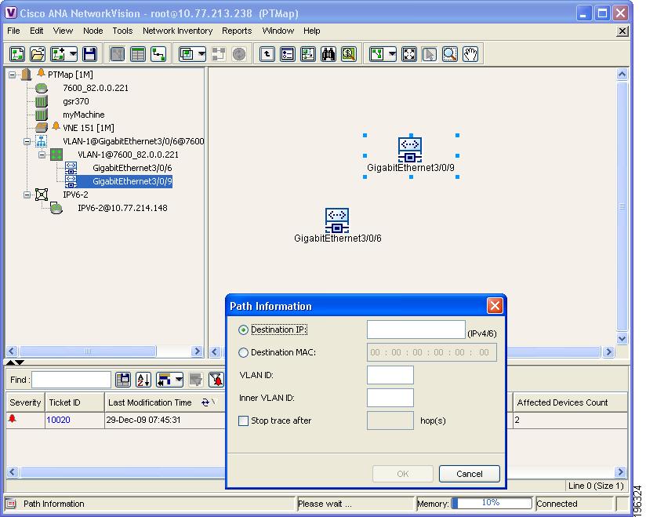Click the New Map toolbar icon
646x517 pixels.
click(17, 54)
